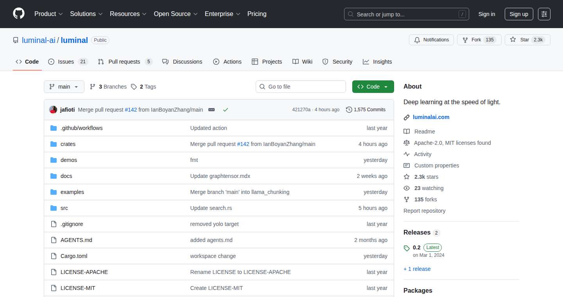Open 'Update graphtensor.mdx' commit message
This screenshot has width=563, height=297.
(x=220, y=176)
